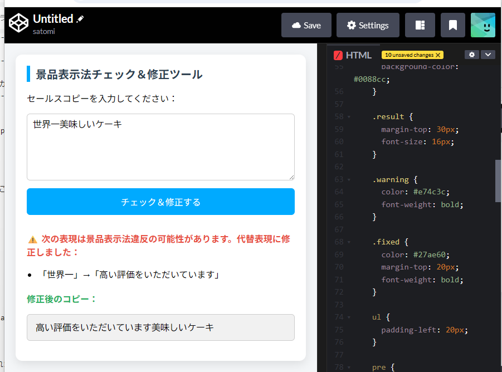Click the sales copy textarea
The height and width of the screenshot is (372, 502).
(x=160, y=147)
